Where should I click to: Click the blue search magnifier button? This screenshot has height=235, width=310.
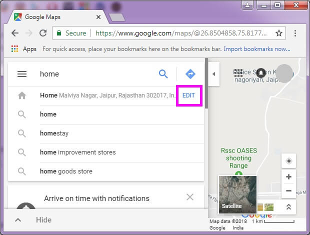(x=163, y=74)
